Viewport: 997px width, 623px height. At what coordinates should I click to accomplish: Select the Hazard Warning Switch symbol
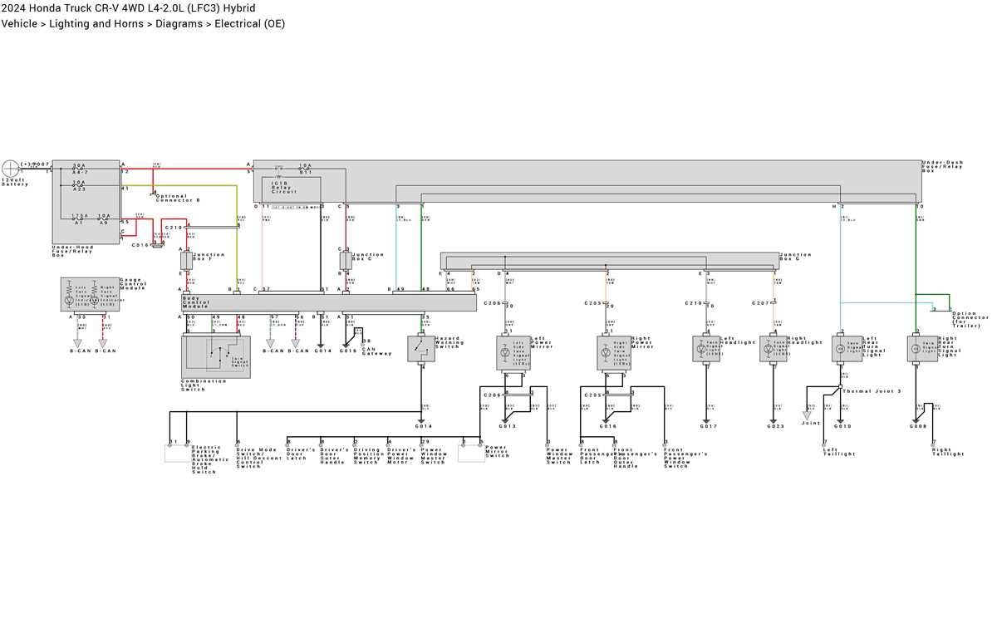[x=421, y=349]
